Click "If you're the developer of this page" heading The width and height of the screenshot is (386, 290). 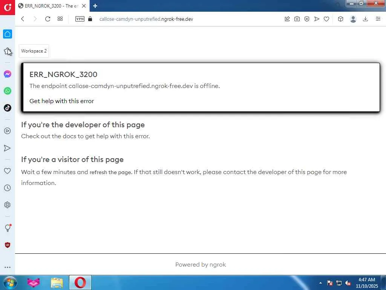[x=83, y=125]
